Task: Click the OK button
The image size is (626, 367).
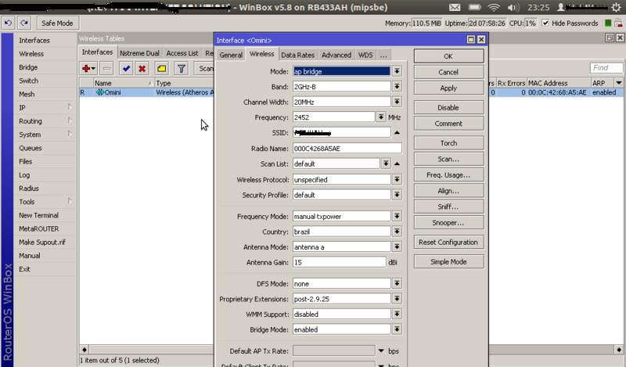Action: [x=448, y=56]
